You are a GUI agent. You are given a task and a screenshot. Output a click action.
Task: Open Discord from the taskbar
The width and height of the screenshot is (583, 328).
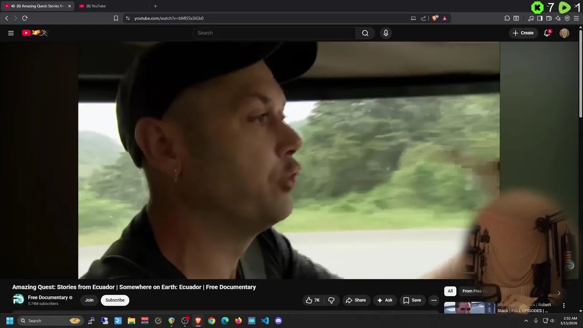(278, 321)
